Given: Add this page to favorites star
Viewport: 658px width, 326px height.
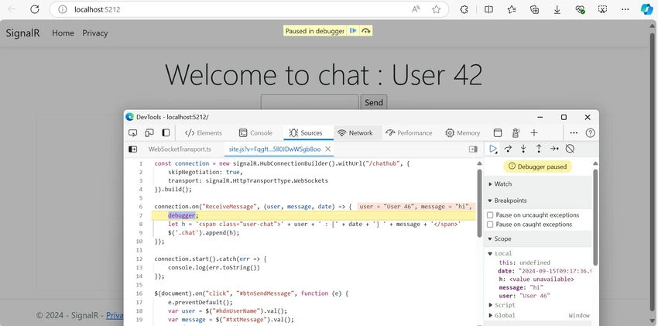Looking at the screenshot, I should (x=437, y=9).
